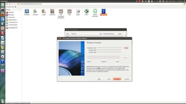Click the Format button in the wizard
Image resolution: width=186 pixels, height=104 pixels.
click(117, 79)
